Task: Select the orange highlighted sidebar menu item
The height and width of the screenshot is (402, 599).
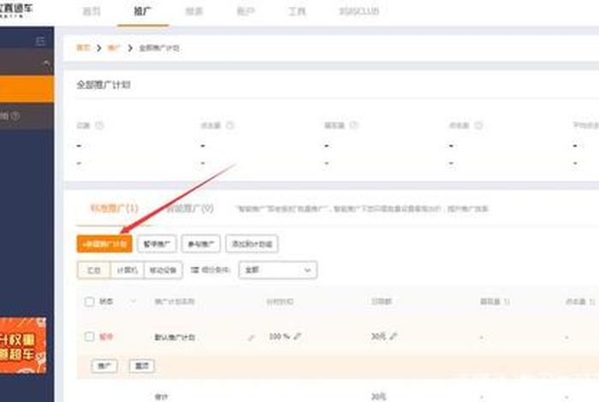Action: click(27, 89)
